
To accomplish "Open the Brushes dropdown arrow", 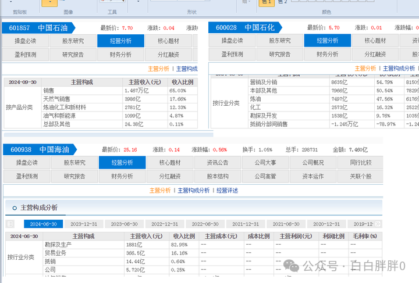I will (x=138, y=2).
